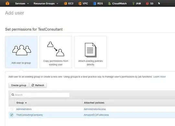The width and height of the screenshot is (175, 126).
Task: Open the Learn more link
Action: [159, 77]
